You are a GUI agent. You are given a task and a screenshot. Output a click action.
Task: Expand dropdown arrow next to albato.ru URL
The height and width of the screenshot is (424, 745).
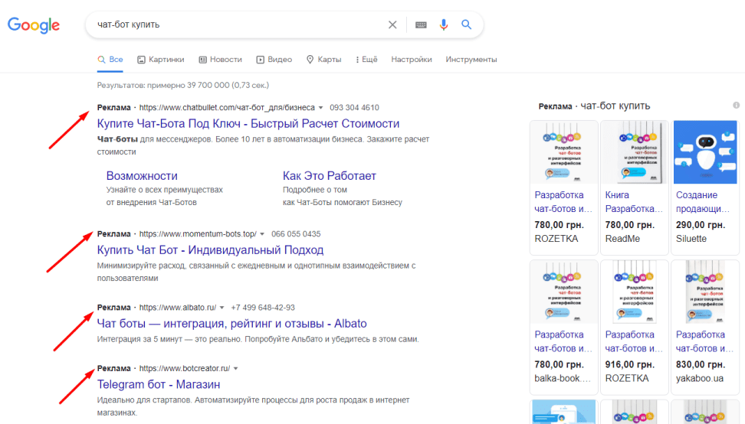pos(222,308)
